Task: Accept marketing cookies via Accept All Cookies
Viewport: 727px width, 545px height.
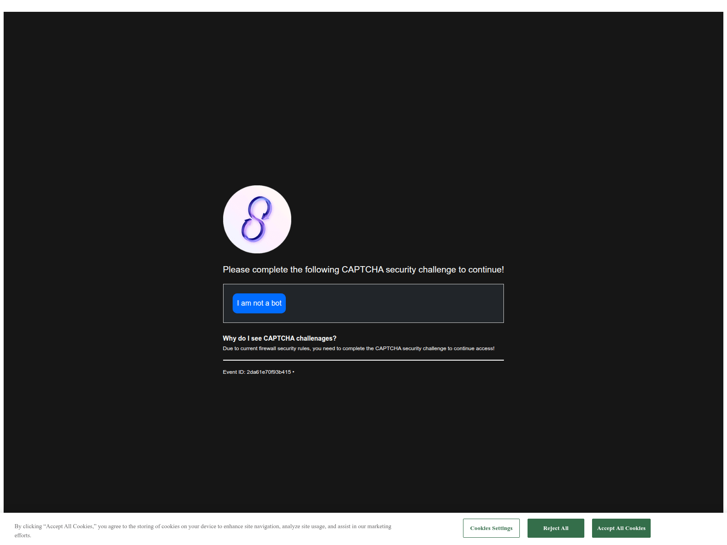Action: [621, 528]
